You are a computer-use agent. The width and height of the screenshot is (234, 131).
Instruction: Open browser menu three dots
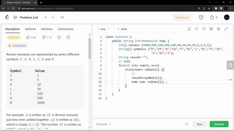click(231, 8)
